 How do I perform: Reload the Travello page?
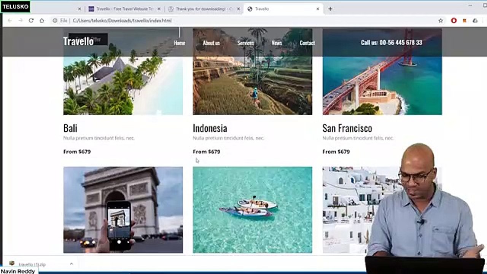[x=31, y=21]
